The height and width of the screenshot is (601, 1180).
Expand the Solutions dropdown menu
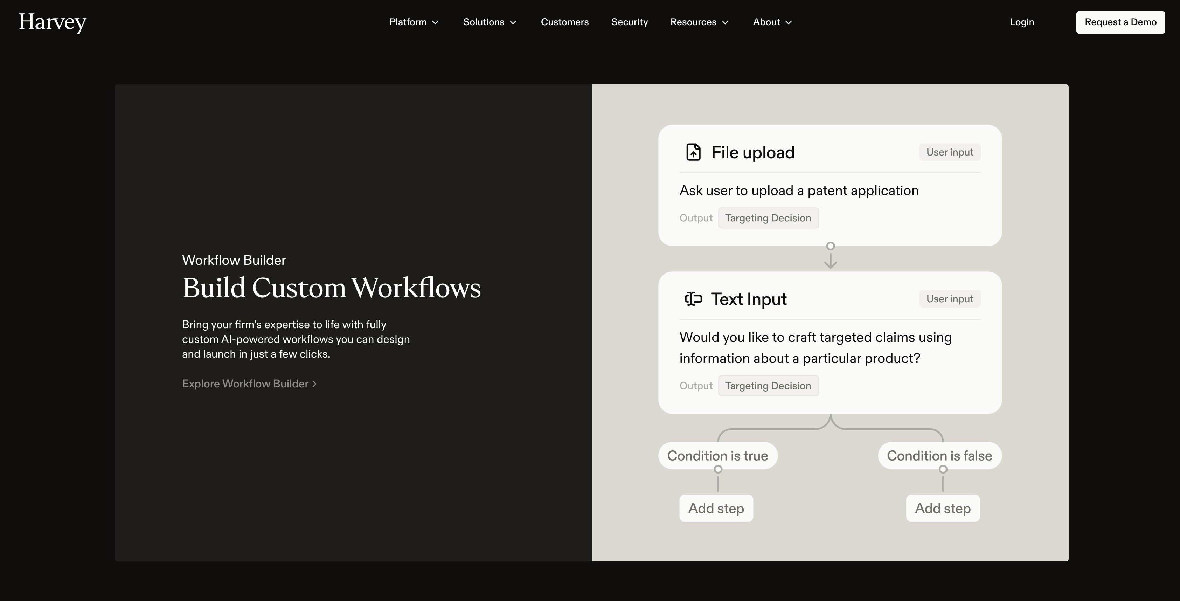490,22
